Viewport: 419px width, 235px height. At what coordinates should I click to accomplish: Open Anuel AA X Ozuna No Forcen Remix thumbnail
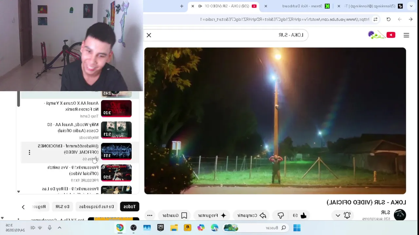(116, 109)
